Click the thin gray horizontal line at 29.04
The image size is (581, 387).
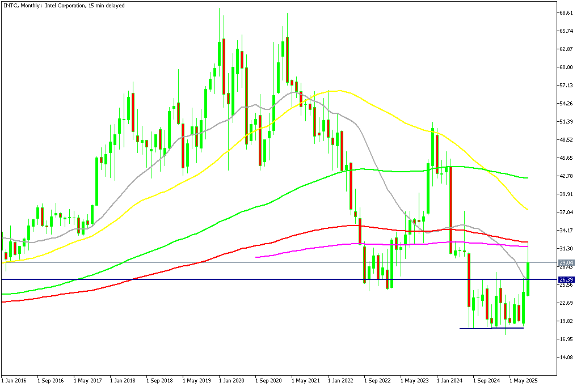pos(170,262)
